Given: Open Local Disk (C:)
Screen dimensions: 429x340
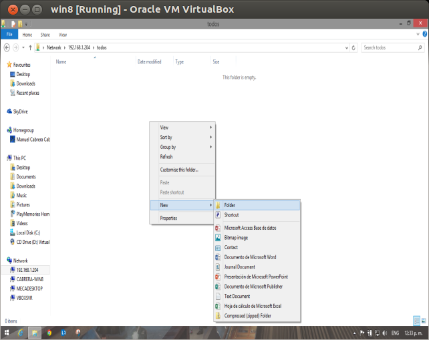Looking at the screenshot, I should click(x=25, y=232).
